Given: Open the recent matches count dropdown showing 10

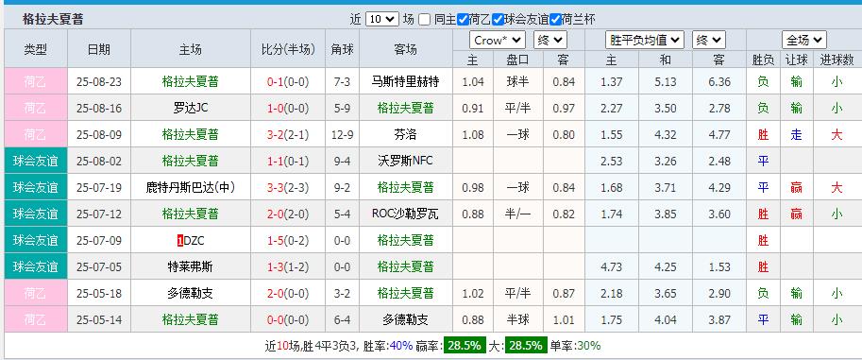Looking at the screenshot, I should pyautogui.click(x=381, y=19).
